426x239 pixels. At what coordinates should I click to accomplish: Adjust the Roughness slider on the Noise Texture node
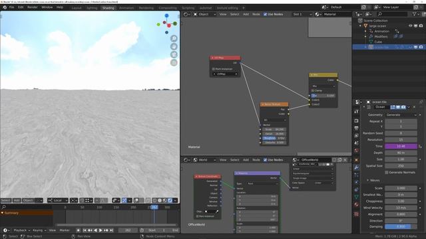coord(274,138)
